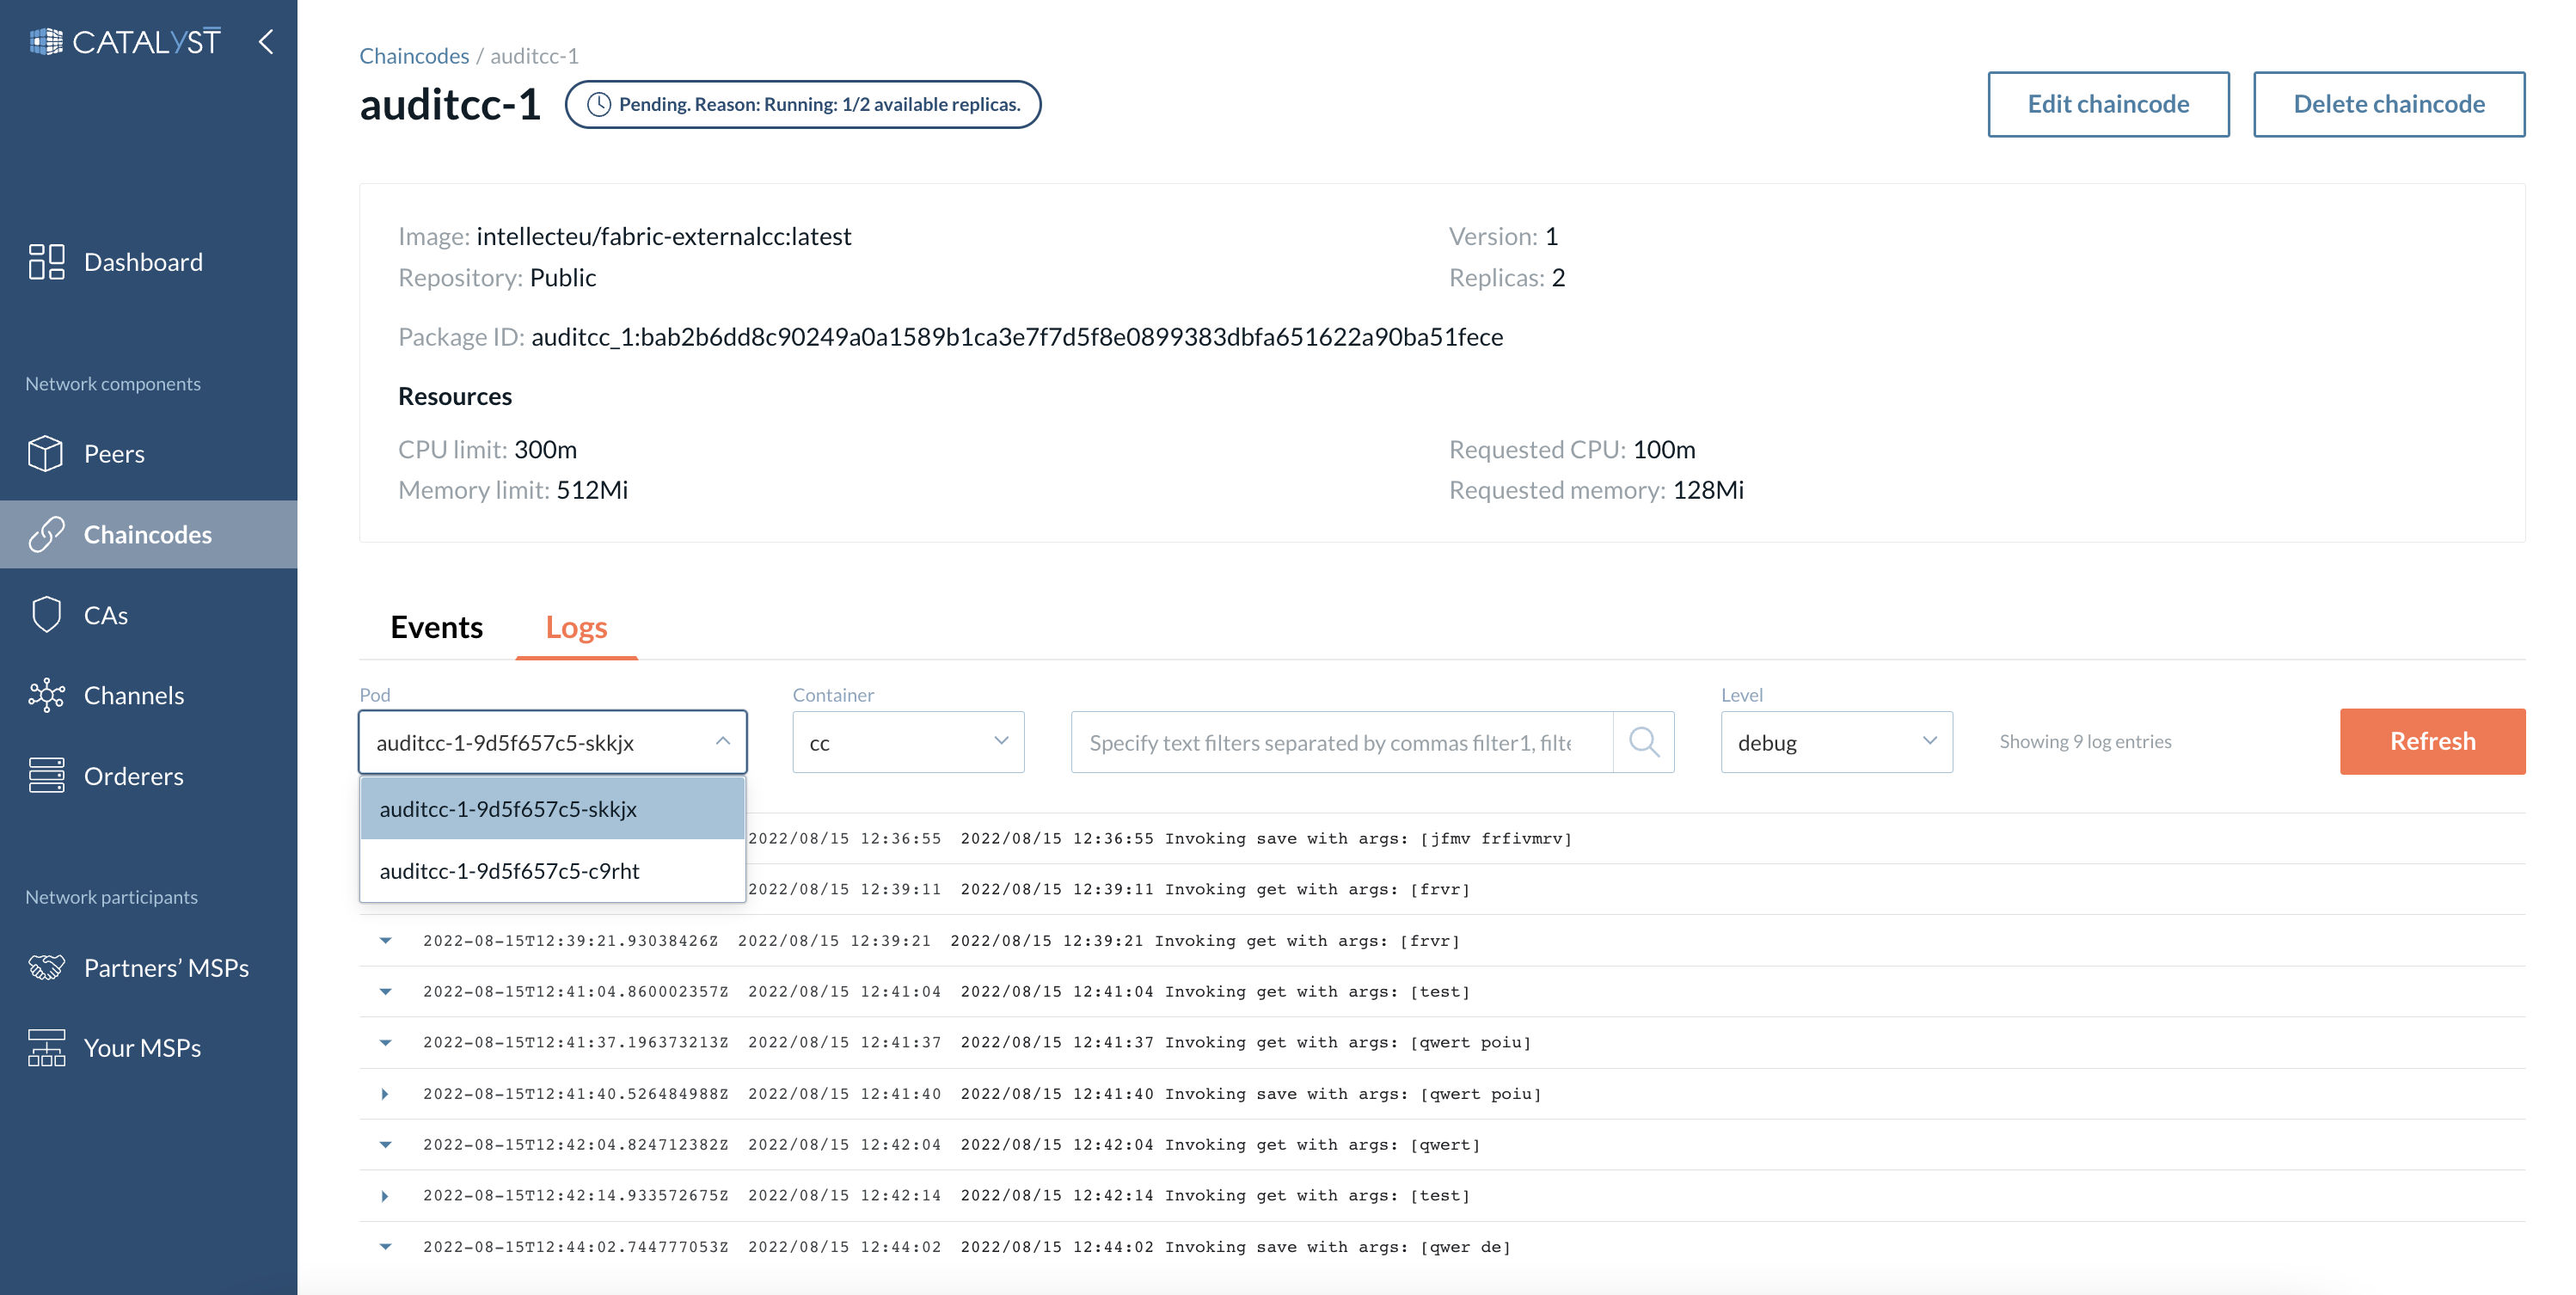Image resolution: width=2576 pixels, height=1295 pixels.
Task: Expand the 12:42:14 get log entry
Action: pyautogui.click(x=385, y=1196)
